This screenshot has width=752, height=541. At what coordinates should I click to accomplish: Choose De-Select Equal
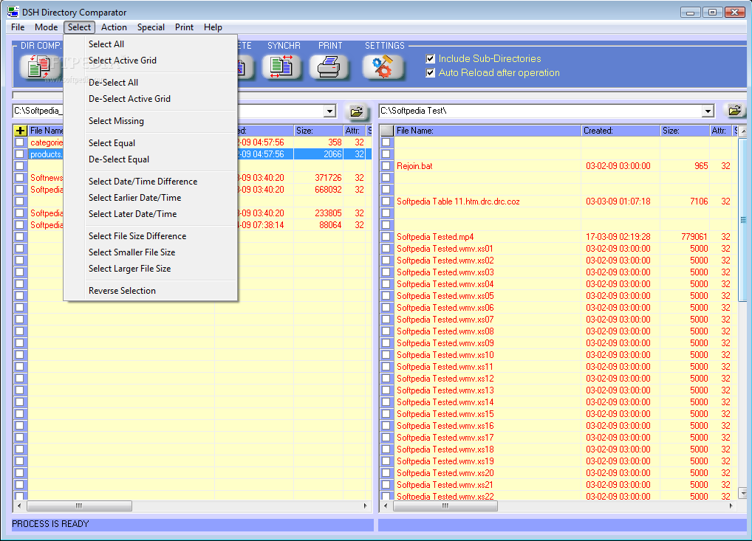click(x=150, y=159)
